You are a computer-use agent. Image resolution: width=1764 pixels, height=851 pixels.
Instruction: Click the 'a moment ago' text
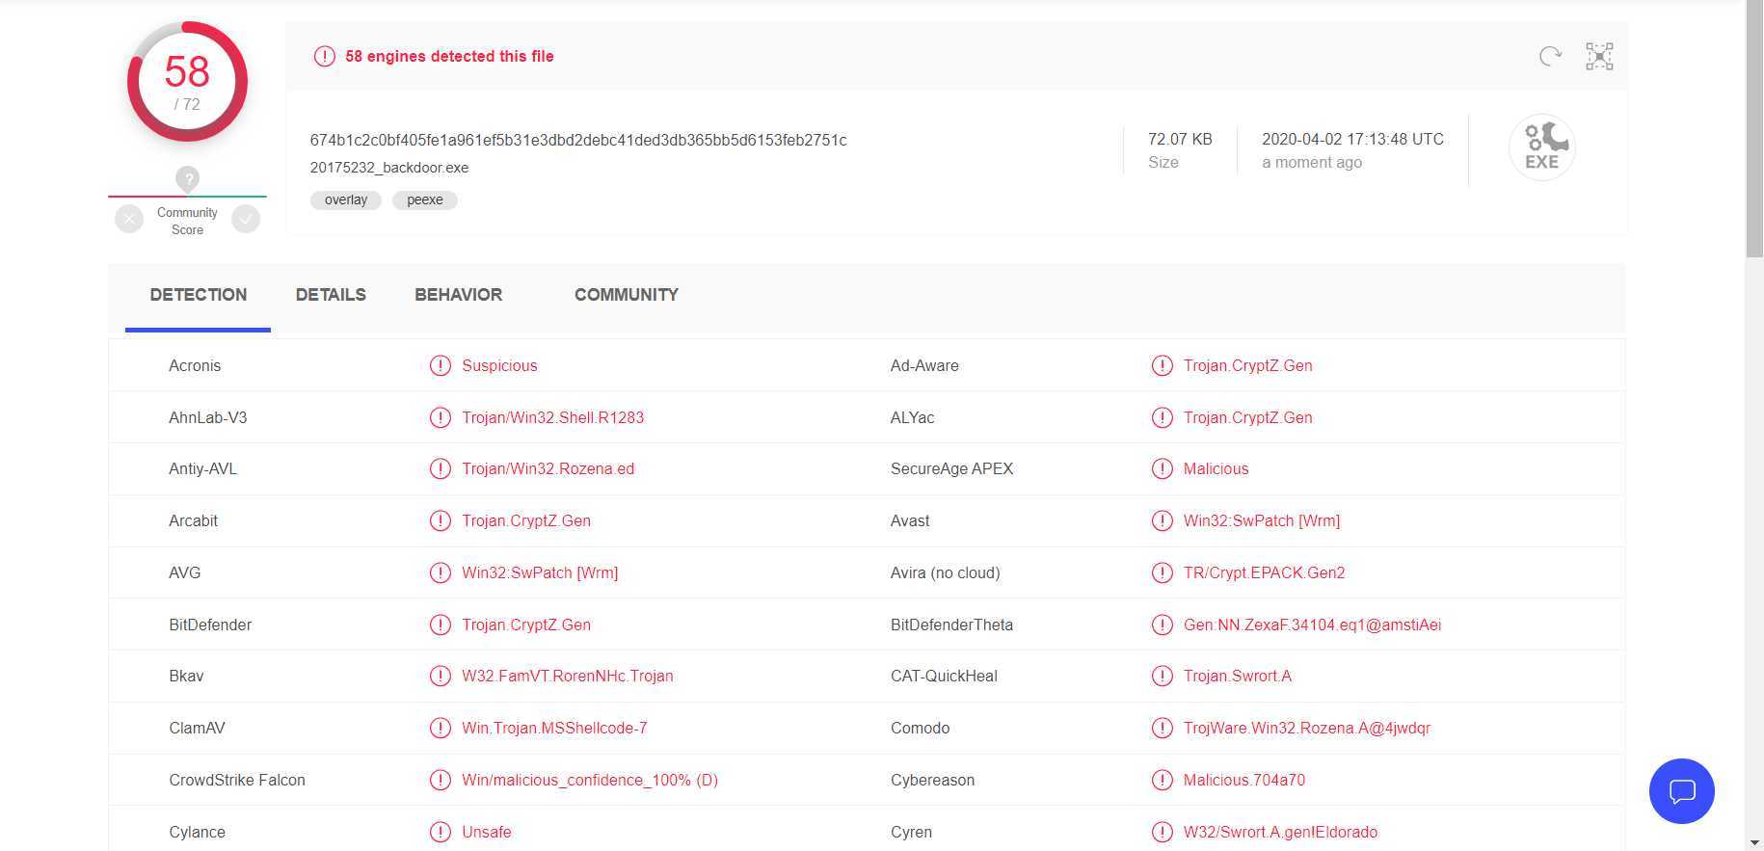(1312, 162)
